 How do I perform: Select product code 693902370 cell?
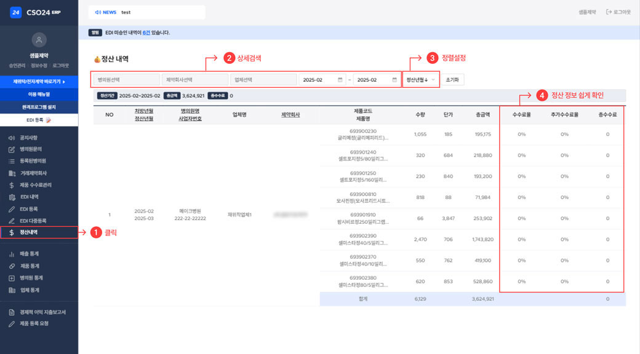(x=363, y=258)
